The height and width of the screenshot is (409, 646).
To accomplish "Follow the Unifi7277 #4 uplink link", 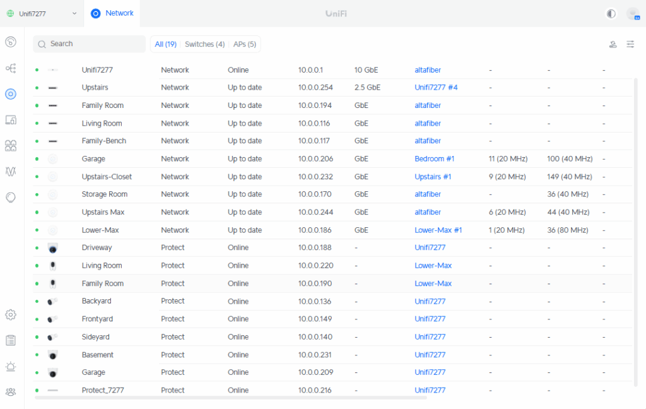I will coord(436,88).
